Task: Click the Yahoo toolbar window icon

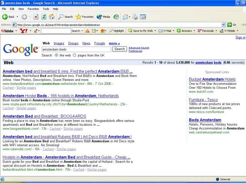Action: [x=94, y=31]
